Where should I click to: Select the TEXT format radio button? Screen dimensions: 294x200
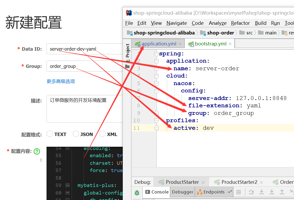click(x=50, y=134)
